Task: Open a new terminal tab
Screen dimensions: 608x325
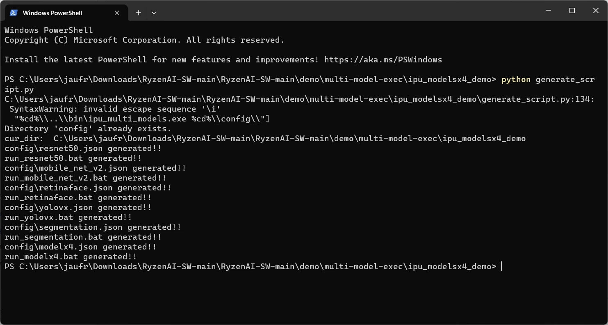Action: (139, 13)
